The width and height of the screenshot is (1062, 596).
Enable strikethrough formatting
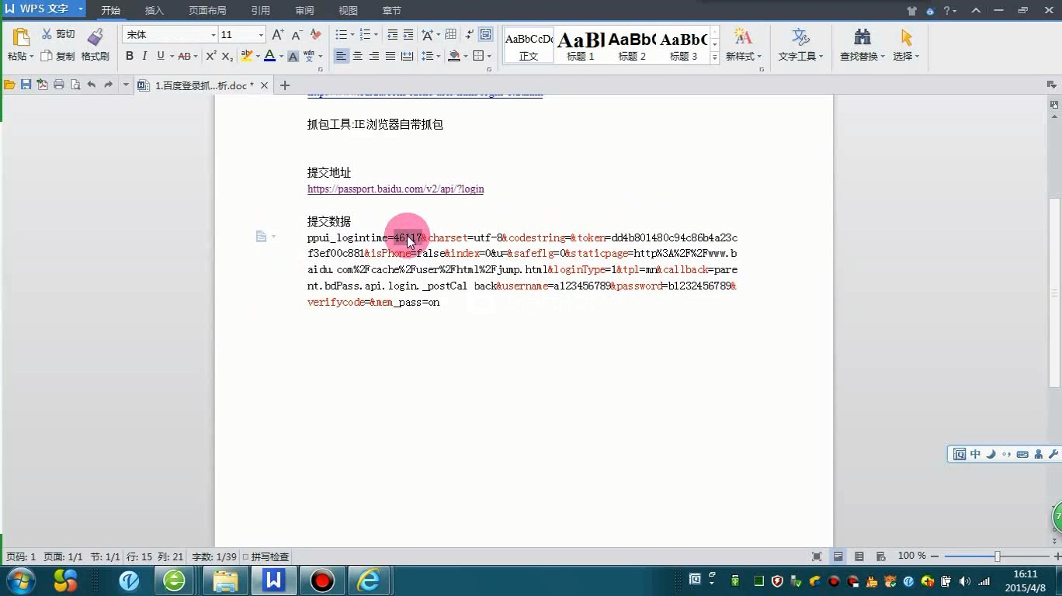(185, 56)
